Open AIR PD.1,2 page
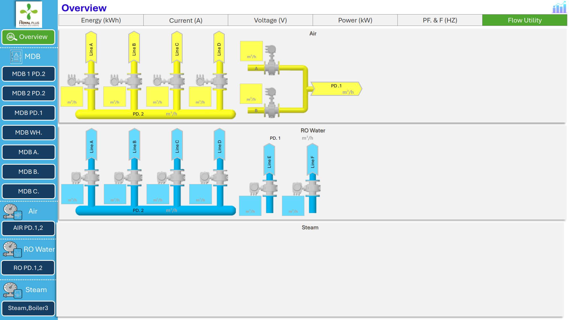The width and height of the screenshot is (569, 320). coord(28,228)
